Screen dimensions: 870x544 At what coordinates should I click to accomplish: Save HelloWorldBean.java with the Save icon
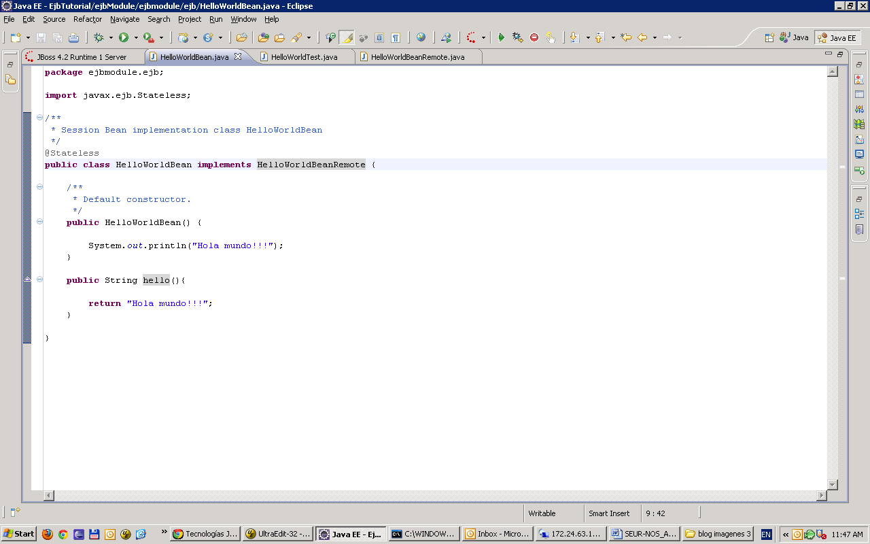click(41, 37)
